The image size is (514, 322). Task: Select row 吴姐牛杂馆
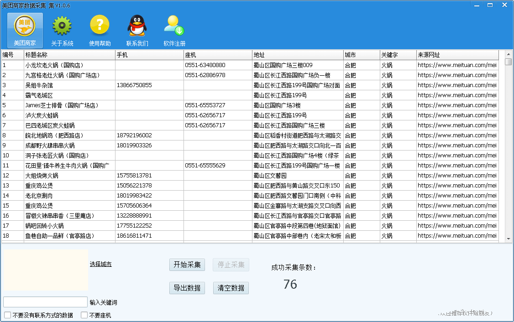(x=250, y=85)
